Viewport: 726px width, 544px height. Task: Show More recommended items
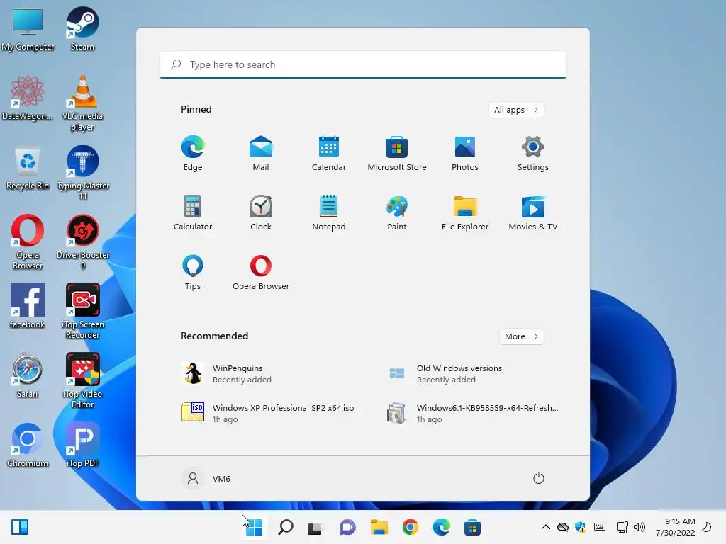[521, 336]
